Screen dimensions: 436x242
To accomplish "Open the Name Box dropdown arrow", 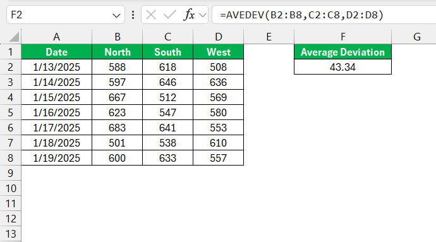I will pyautogui.click(x=116, y=15).
